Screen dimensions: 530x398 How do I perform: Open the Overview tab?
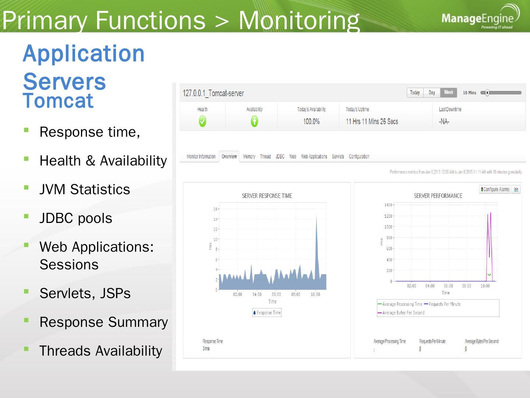click(229, 157)
